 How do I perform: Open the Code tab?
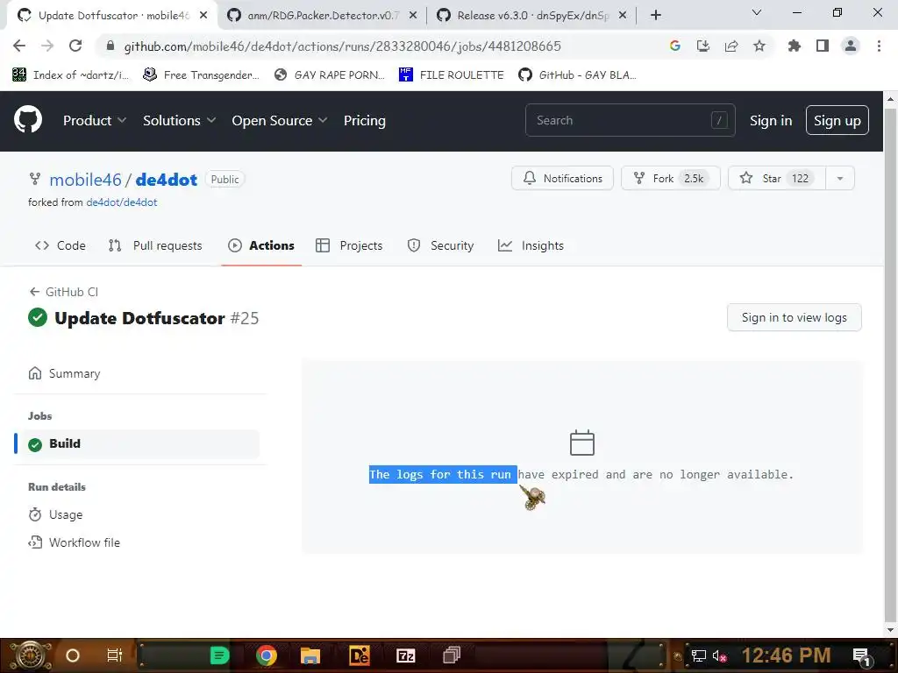coord(61,245)
